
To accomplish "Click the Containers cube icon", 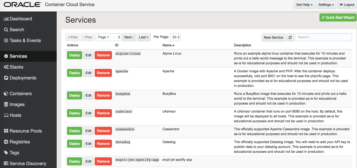I will (6, 94).
